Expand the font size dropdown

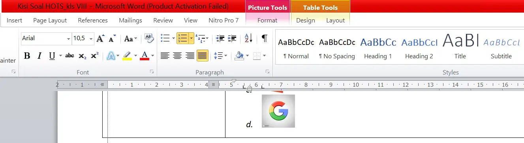(91, 38)
